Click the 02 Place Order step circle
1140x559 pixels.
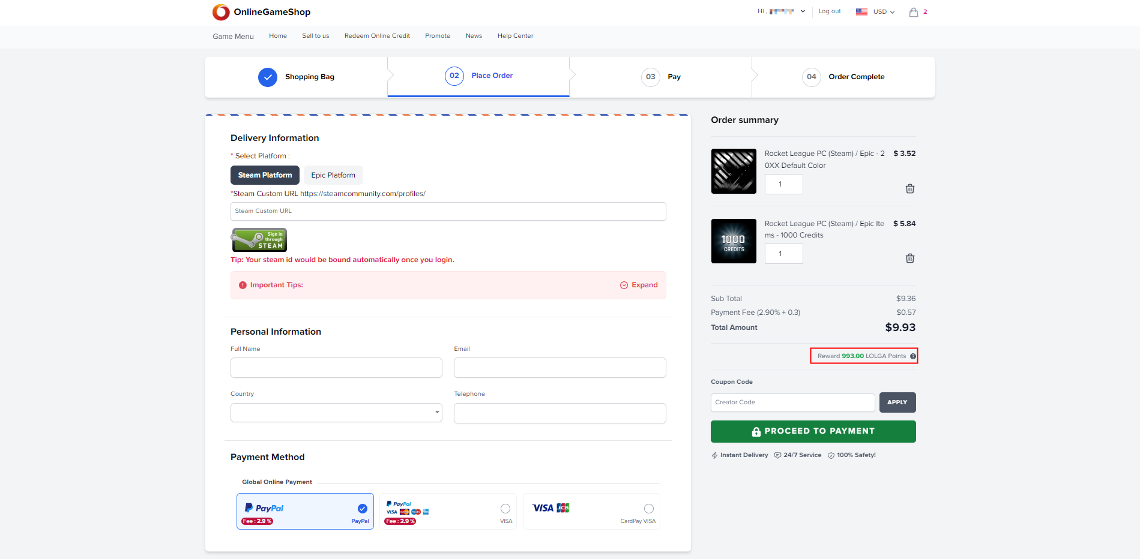pos(454,76)
